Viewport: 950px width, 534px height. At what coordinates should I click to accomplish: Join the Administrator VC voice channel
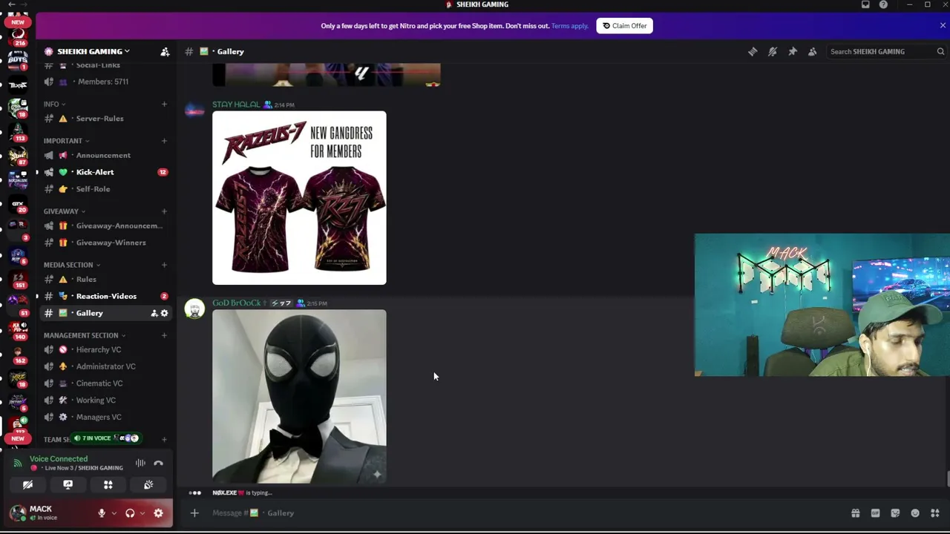click(105, 366)
